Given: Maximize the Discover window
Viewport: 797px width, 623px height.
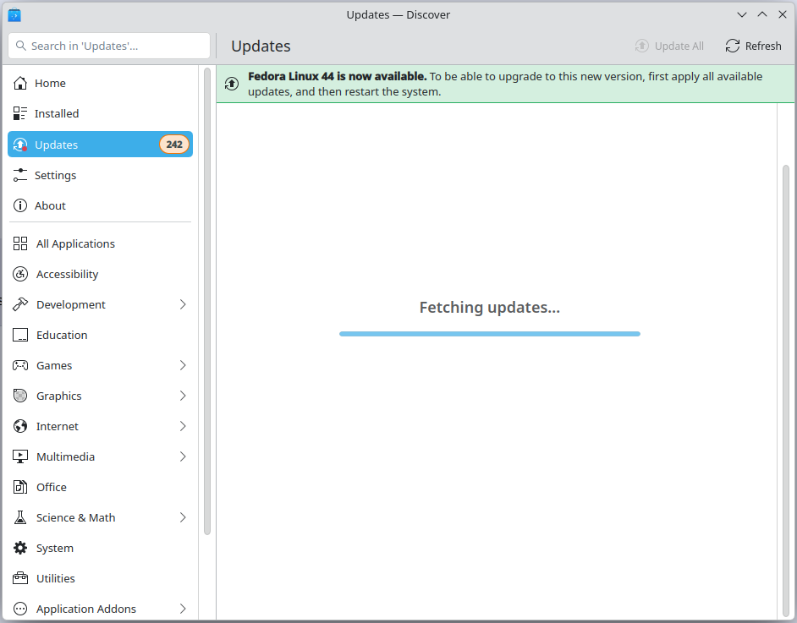Looking at the screenshot, I should [762, 14].
